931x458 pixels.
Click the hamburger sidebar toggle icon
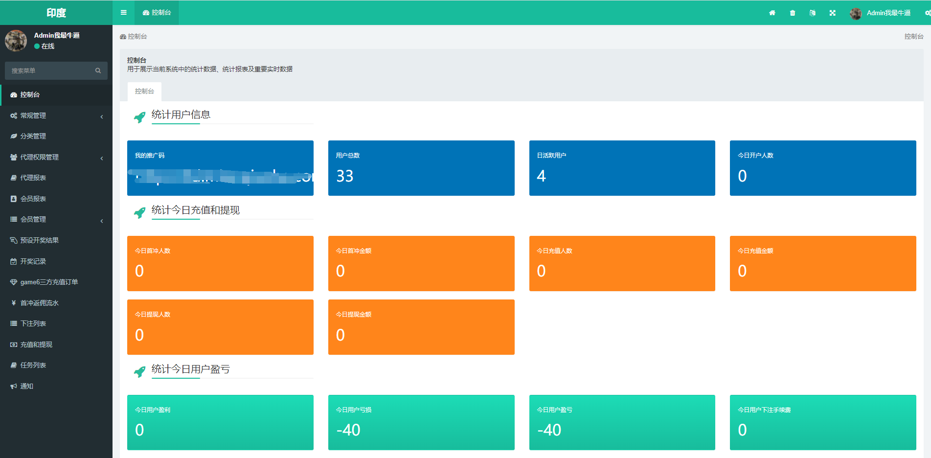click(123, 13)
